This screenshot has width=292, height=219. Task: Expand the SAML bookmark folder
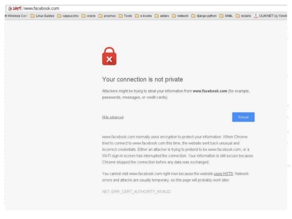coord(226,16)
